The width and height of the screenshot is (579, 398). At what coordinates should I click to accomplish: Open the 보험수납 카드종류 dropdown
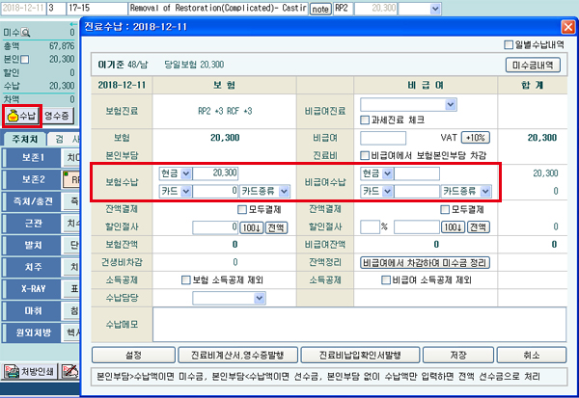coord(284,191)
